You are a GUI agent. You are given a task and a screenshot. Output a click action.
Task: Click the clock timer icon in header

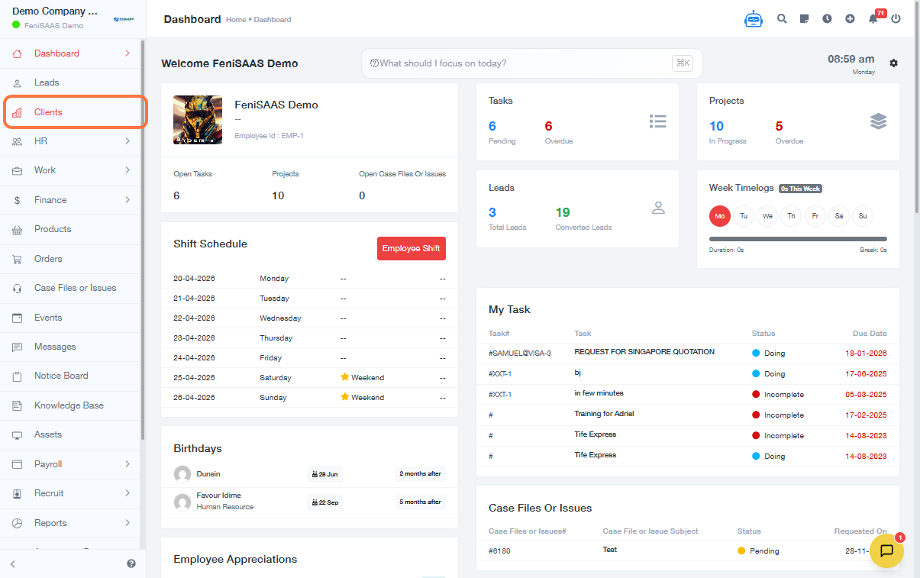click(x=827, y=19)
